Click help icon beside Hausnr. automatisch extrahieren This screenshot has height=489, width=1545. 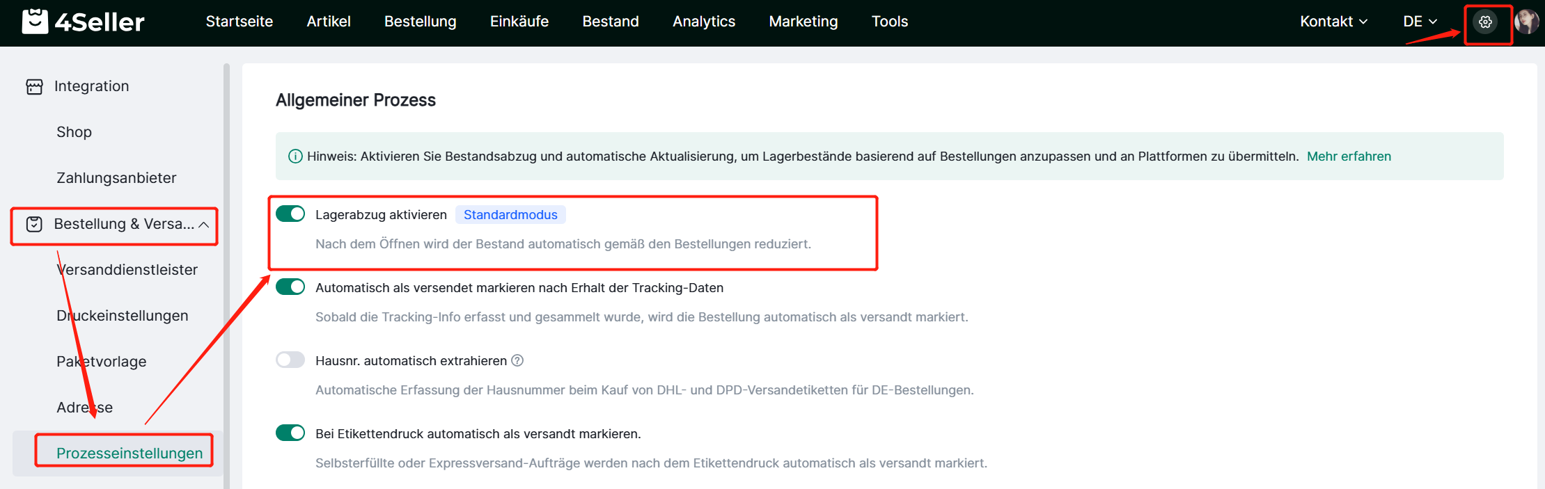point(517,360)
